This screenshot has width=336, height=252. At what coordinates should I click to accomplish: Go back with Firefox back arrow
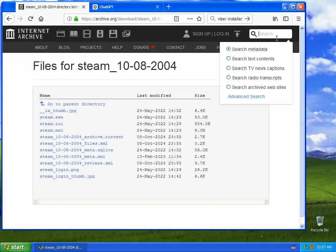coord(9,19)
